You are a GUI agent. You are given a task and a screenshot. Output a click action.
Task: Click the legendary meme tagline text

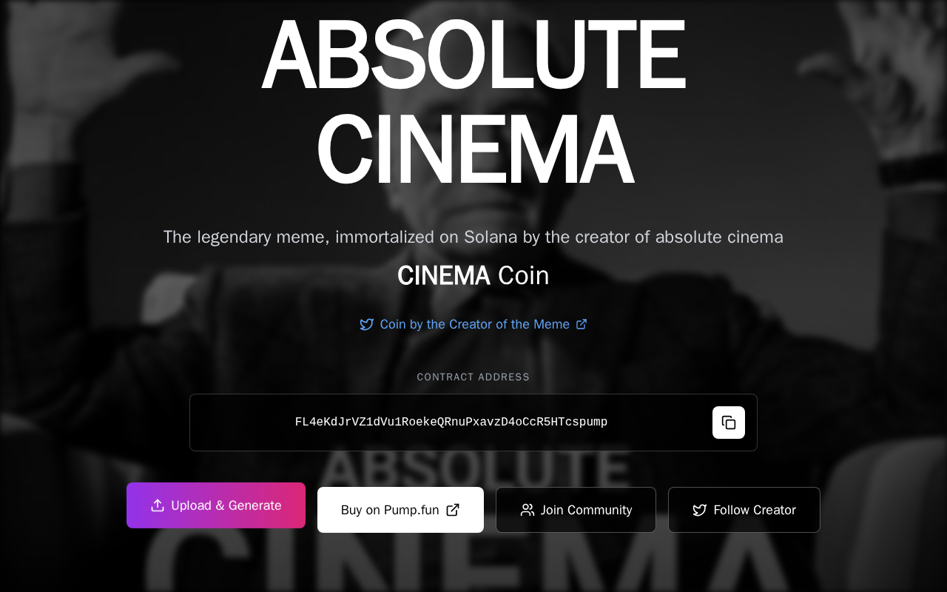[473, 237]
